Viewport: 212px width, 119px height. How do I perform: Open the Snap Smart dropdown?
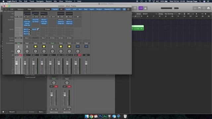150,14
